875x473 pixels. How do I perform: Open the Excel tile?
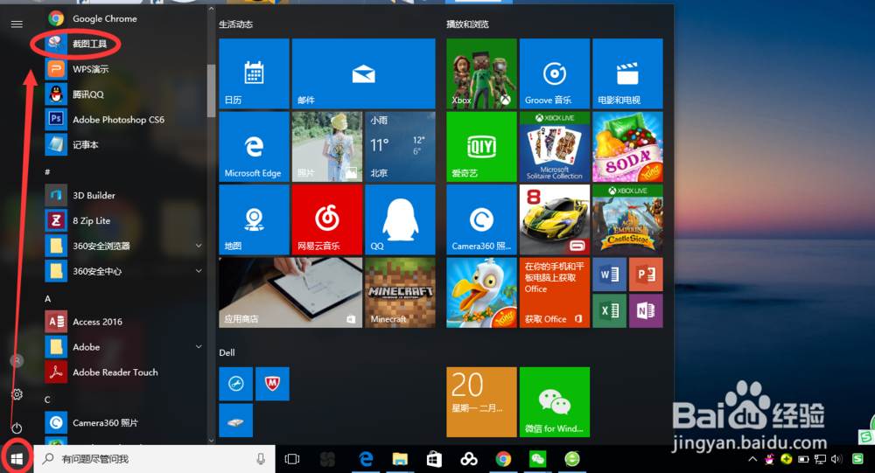tap(609, 310)
